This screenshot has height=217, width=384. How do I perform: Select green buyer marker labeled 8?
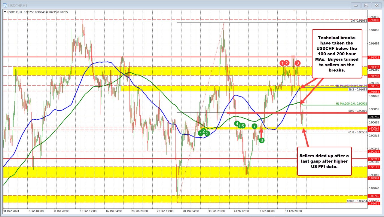(x=261, y=140)
